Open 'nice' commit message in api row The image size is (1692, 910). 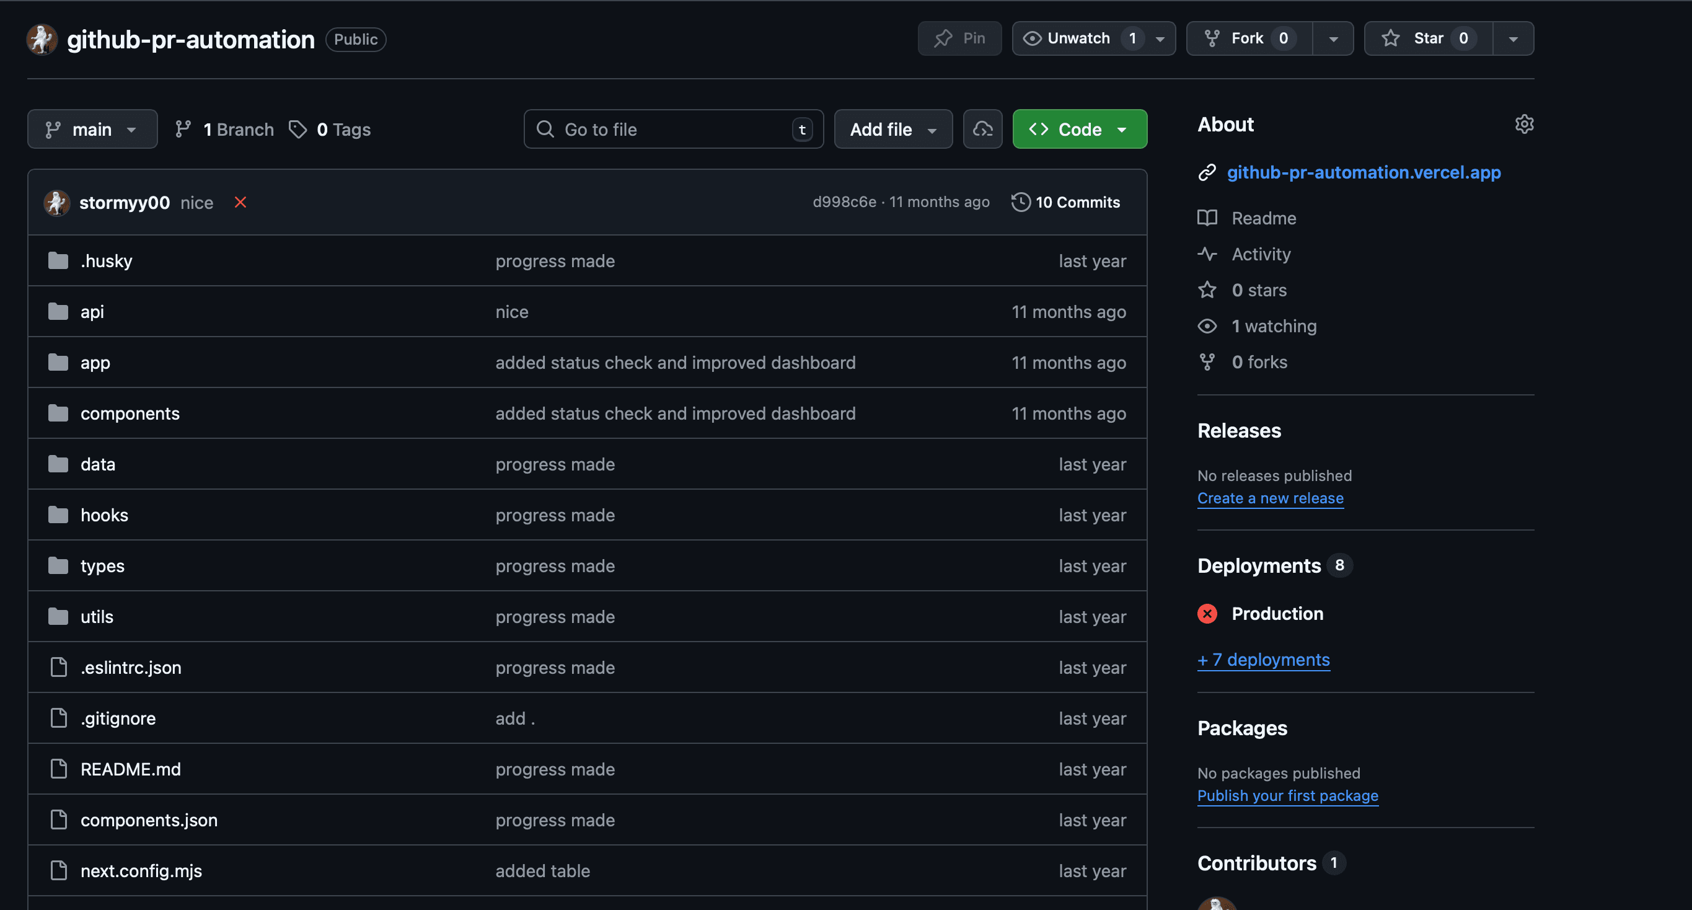(x=512, y=311)
